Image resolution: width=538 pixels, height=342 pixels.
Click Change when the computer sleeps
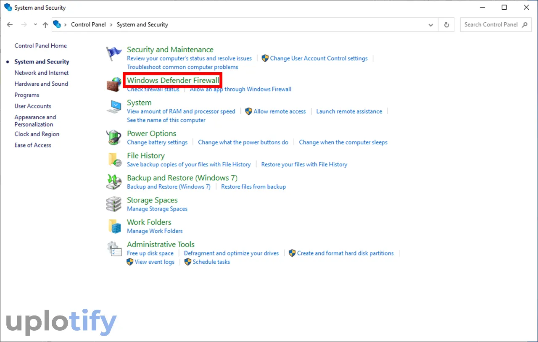(x=343, y=142)
